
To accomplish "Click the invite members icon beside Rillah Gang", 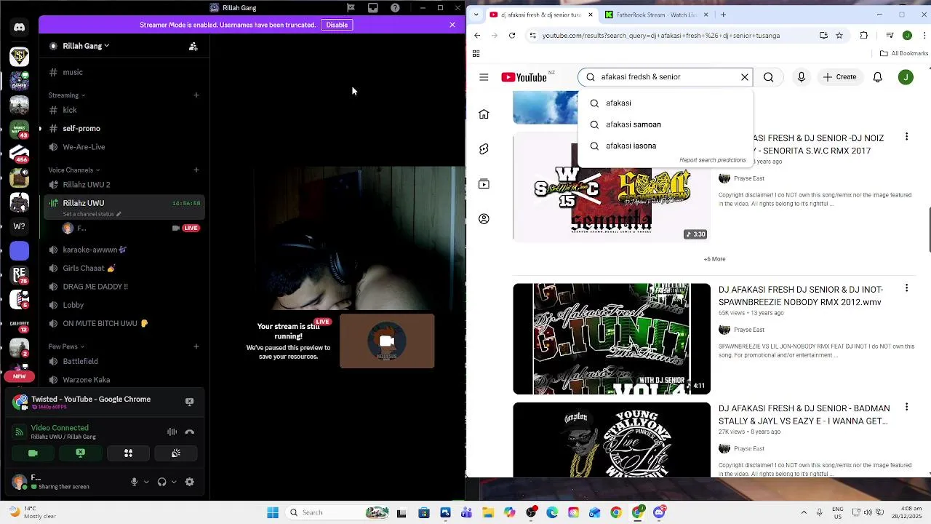I will [x=193, y=46].
